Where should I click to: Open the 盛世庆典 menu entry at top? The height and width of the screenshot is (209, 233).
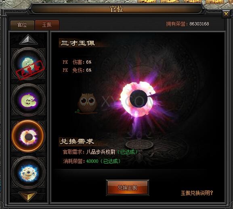215,2
